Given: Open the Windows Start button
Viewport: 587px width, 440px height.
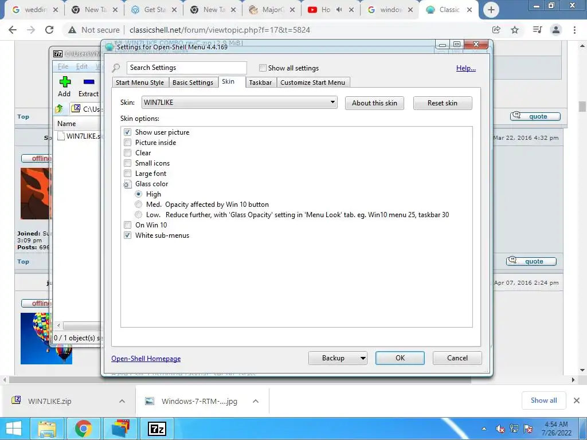Looking at the screenshot, I should tap(14, 429).
